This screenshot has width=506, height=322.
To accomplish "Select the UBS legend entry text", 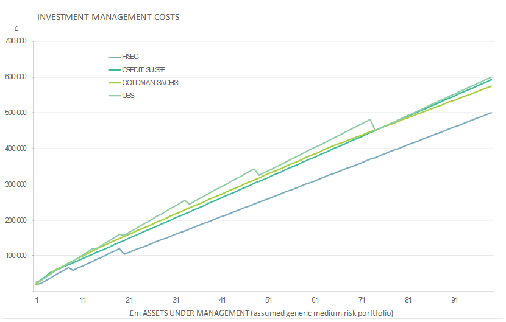I will (128, 95).
